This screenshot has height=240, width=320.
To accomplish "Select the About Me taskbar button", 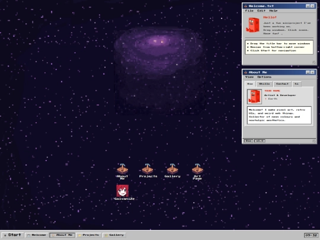I will (x=62, y=235).
